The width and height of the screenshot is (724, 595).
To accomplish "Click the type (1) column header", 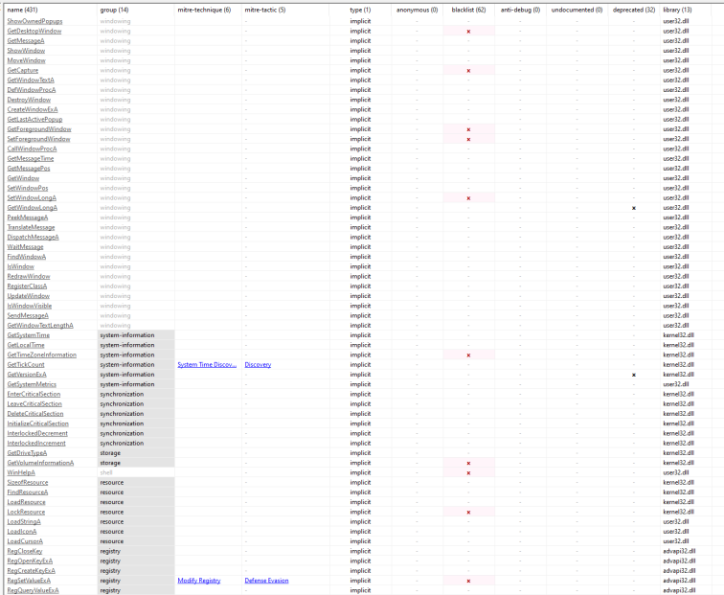I will tap(360, 10).
